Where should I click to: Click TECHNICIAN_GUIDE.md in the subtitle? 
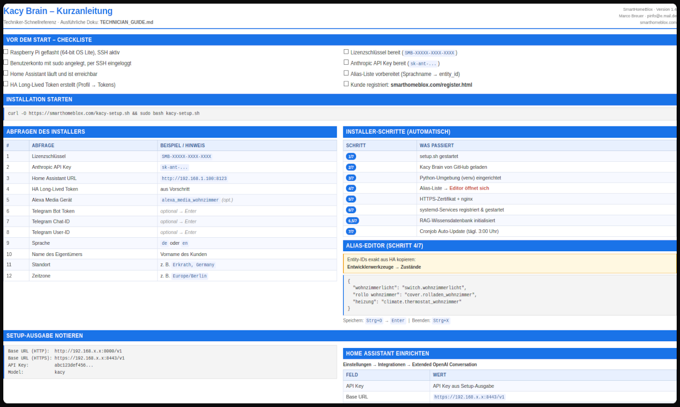click(x=126, y=22)
